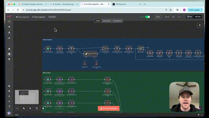Switch to the Executions tab
Image resolution: width=209 pixels, height=118 pixels.
[107, 21]
